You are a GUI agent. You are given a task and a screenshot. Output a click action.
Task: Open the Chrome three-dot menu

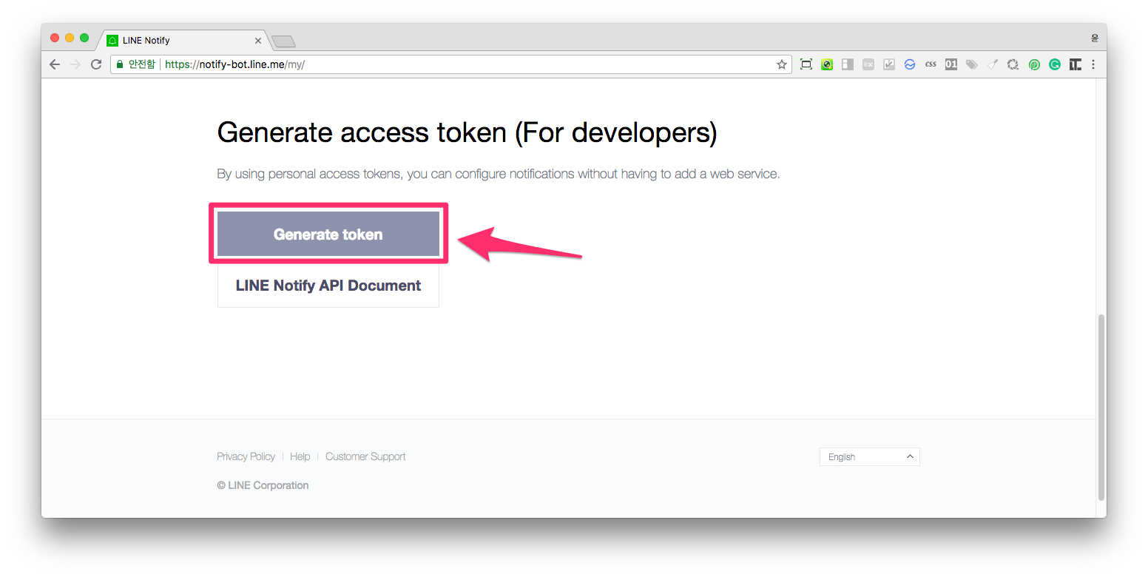[x=1093, y=64]
